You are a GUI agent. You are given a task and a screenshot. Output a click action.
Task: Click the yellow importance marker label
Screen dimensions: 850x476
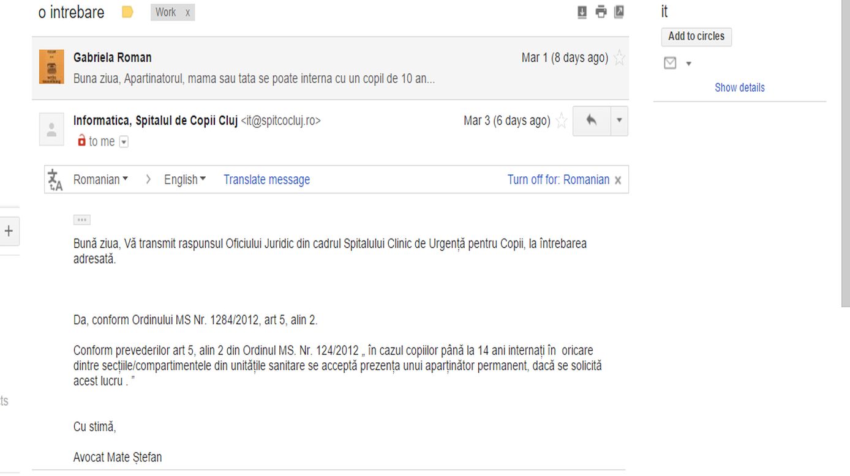[127, 12]
